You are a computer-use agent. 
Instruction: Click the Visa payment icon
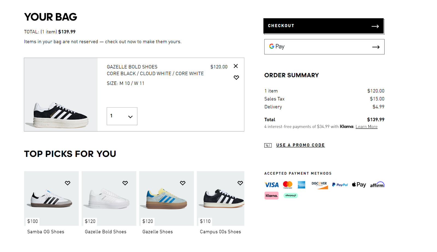271,185
